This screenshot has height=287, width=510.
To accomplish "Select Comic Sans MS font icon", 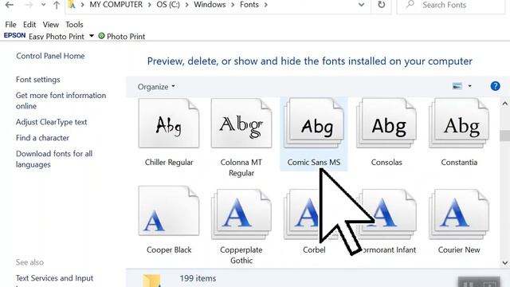I will [x=314, y=124].
